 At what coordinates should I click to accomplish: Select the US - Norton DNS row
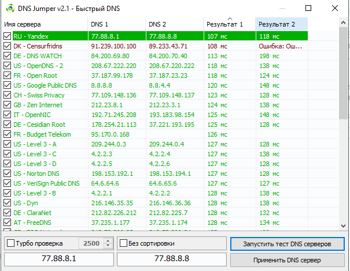click(x=156, y=174)
